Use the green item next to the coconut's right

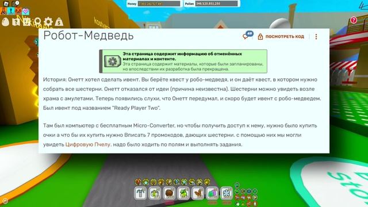(183, 193)
